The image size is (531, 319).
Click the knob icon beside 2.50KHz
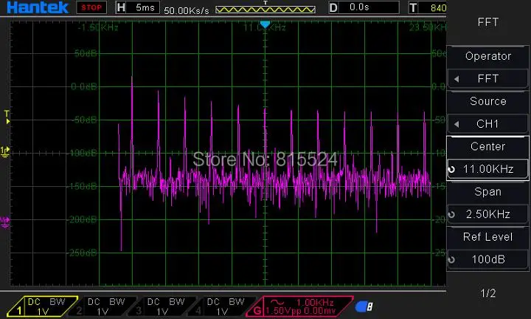(x=451, y=214)
